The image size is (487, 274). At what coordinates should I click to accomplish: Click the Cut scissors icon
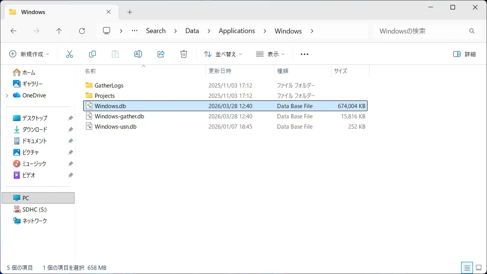[x=69, y=54]
